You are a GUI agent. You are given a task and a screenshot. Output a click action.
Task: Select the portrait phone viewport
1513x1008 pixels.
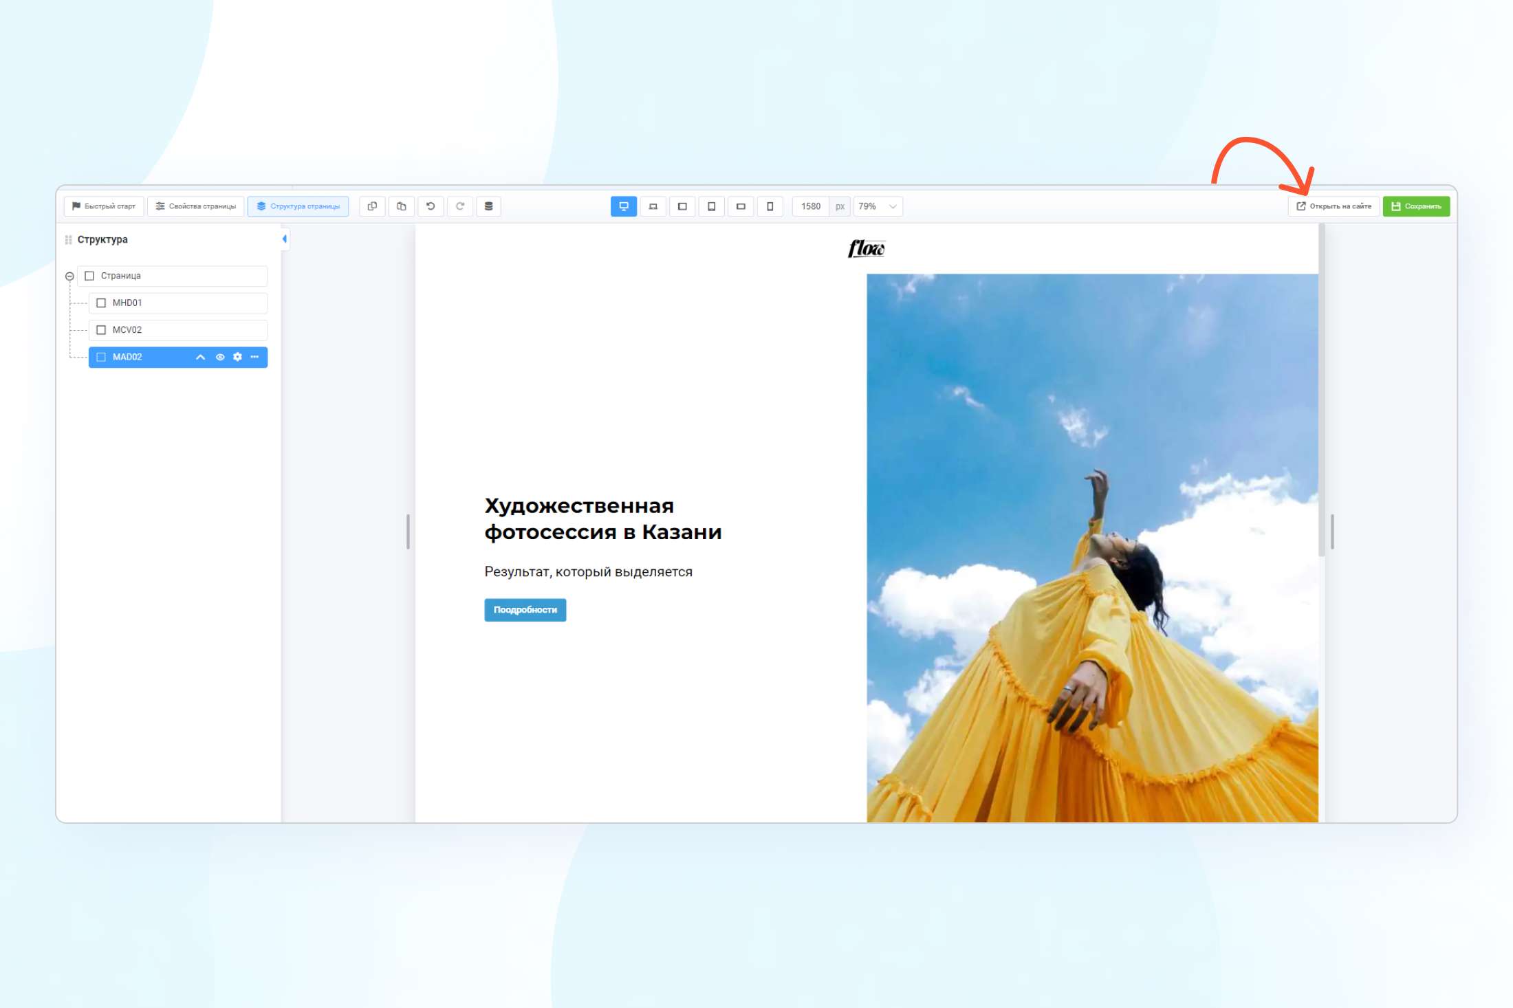pos(770,206)
